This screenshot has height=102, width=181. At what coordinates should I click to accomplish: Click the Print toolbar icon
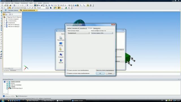click(x=10, y=5)
